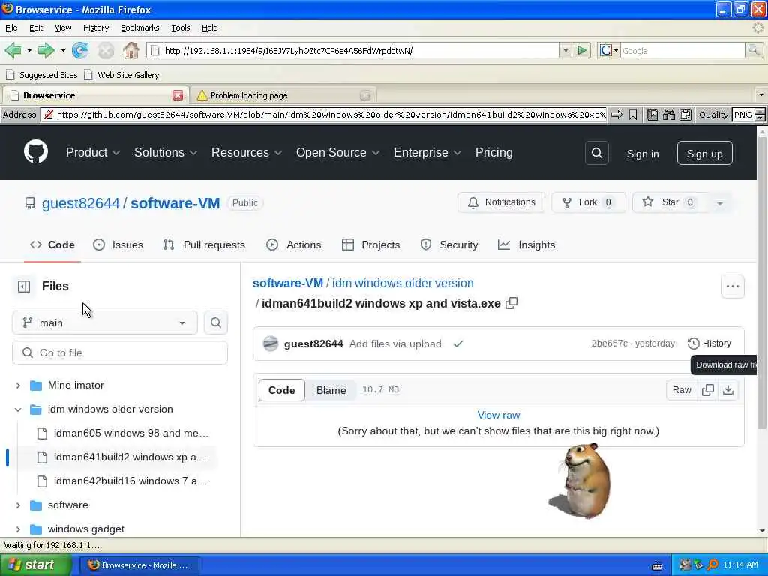This screenshot has height=576, width=768.
Task: Click the green Go arrow beside URL bar
Action: pos(582,50)
